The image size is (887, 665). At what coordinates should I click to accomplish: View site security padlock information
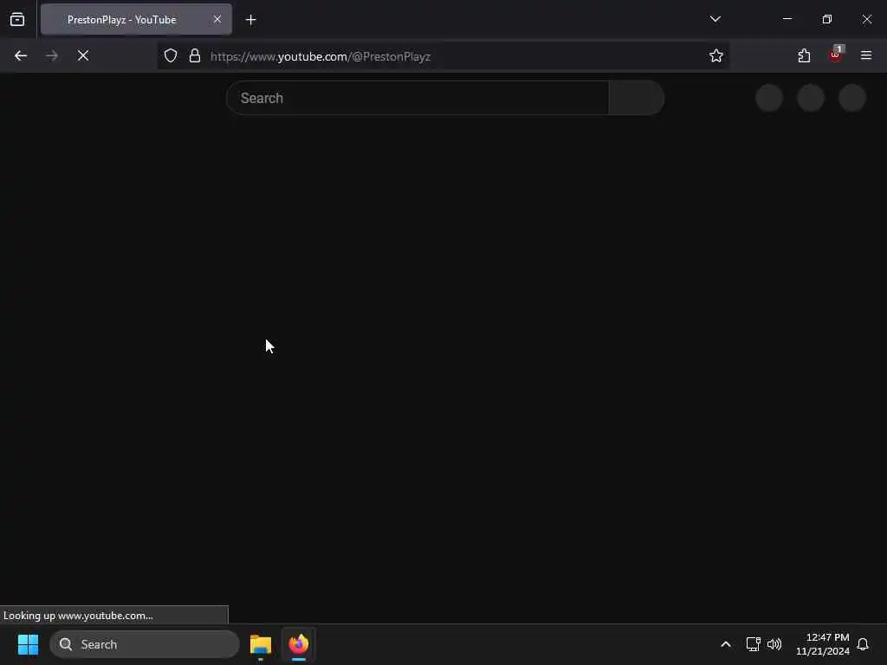click(x=195, y=56)
